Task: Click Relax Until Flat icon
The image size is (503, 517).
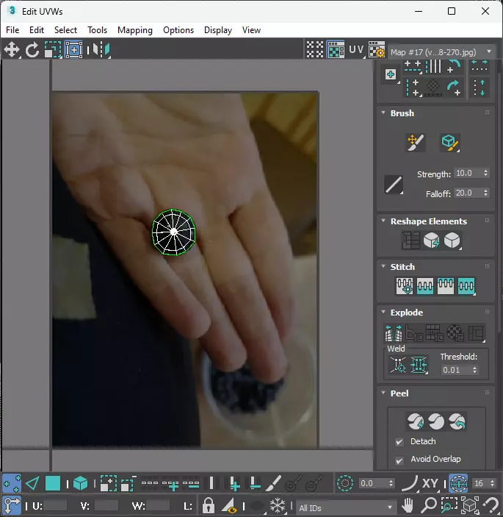Action: (x=431, y=240)
